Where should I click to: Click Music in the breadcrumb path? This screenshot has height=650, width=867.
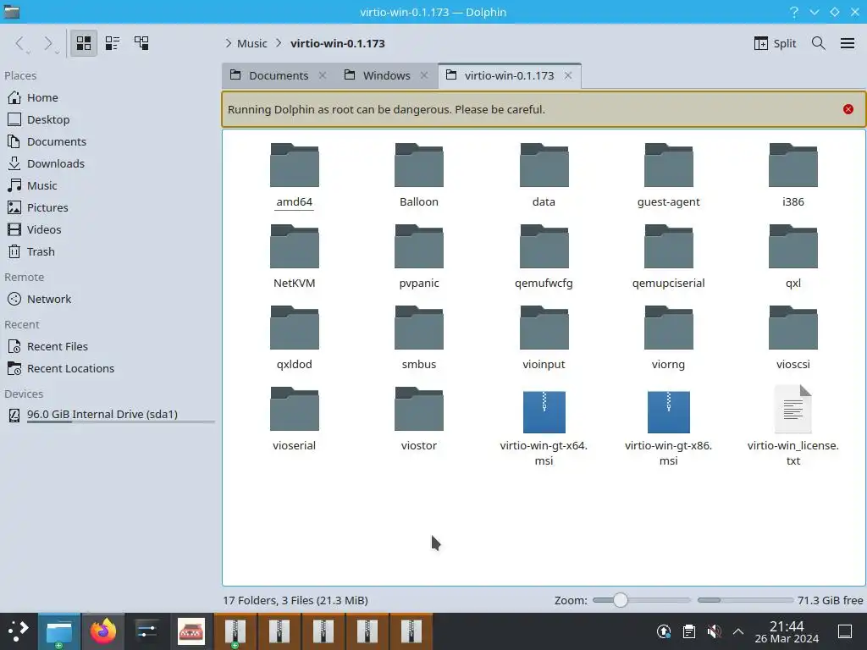pos(252,43)
